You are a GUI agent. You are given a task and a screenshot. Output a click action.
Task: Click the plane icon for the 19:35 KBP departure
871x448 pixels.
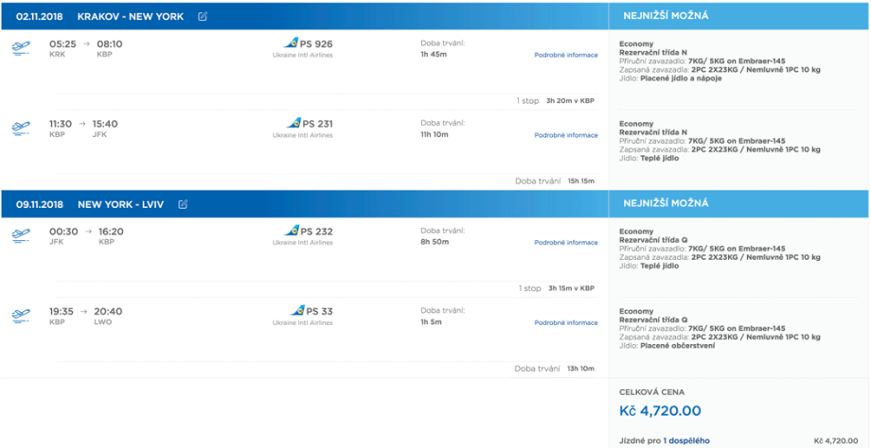(21, 316)
